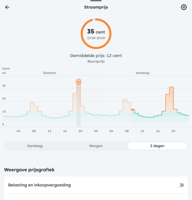The height and width of the screenshot is (200, 192).
Task: Tap the Gisteren label above the chart
Action: coord(49,73)
